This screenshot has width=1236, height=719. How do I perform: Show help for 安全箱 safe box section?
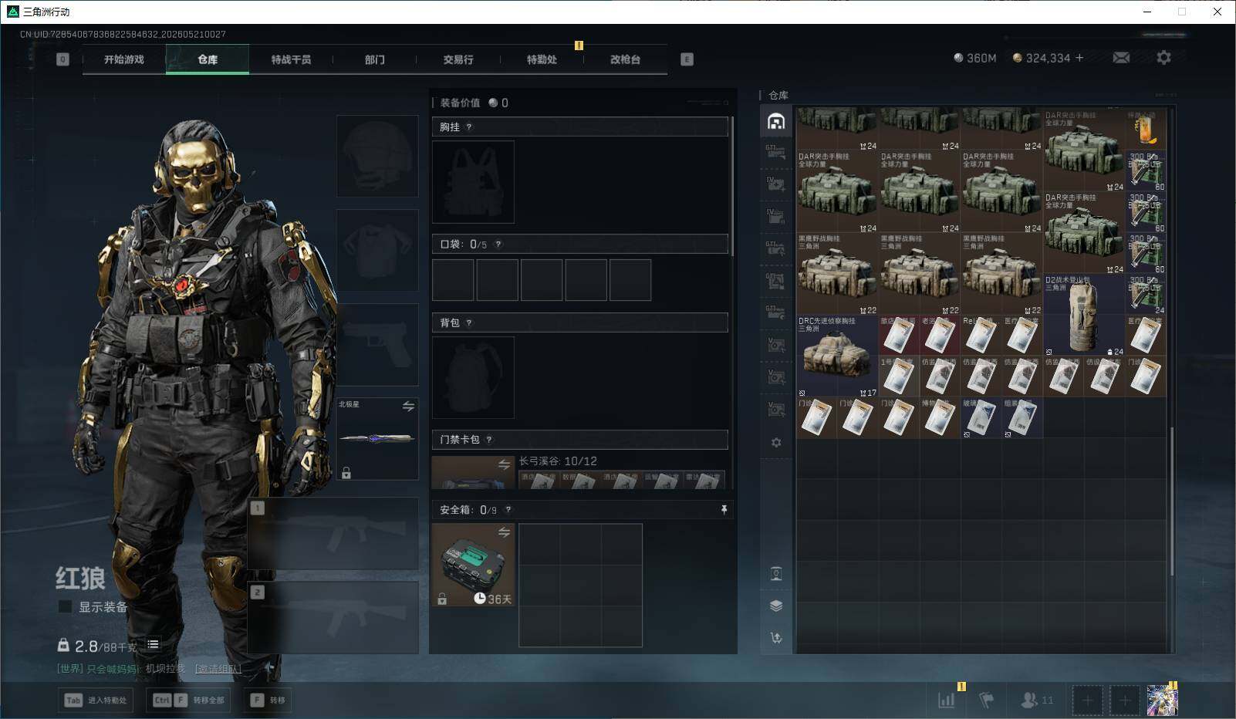tap(508, 510)
